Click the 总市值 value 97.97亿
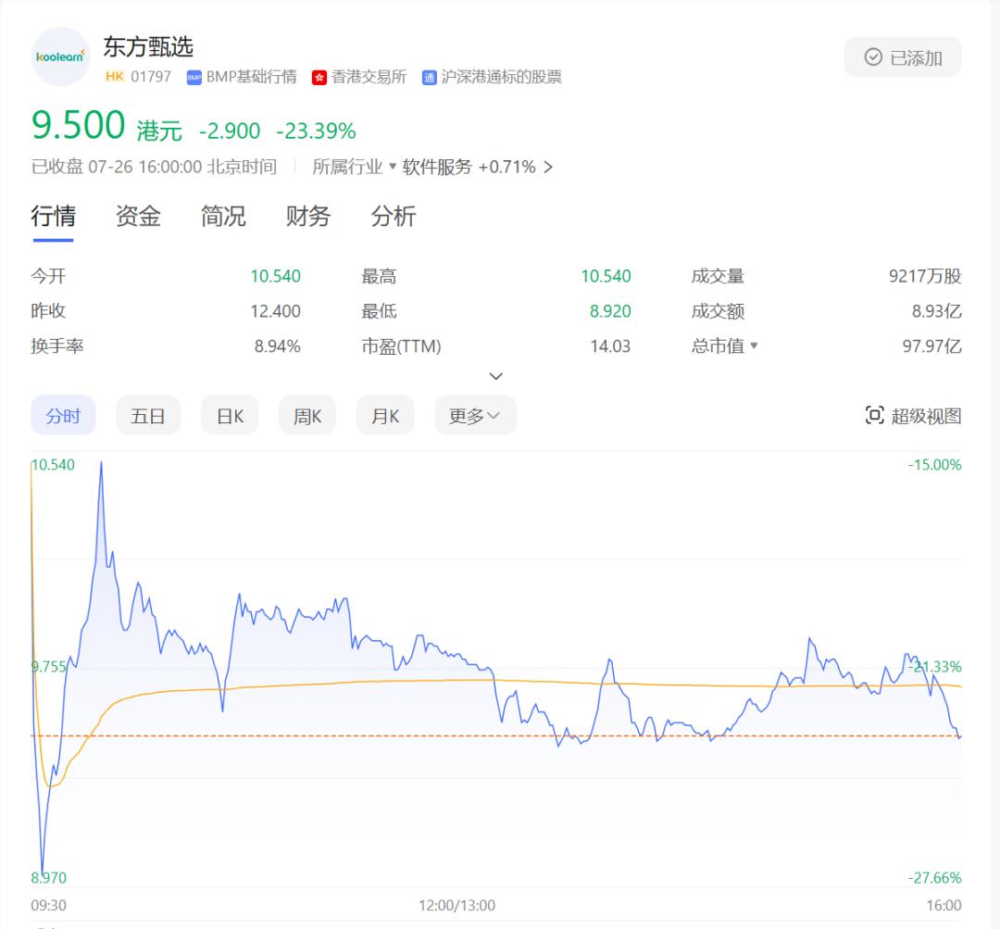The height and width of the screenshot is (929, 1000). tap(931, 346)
